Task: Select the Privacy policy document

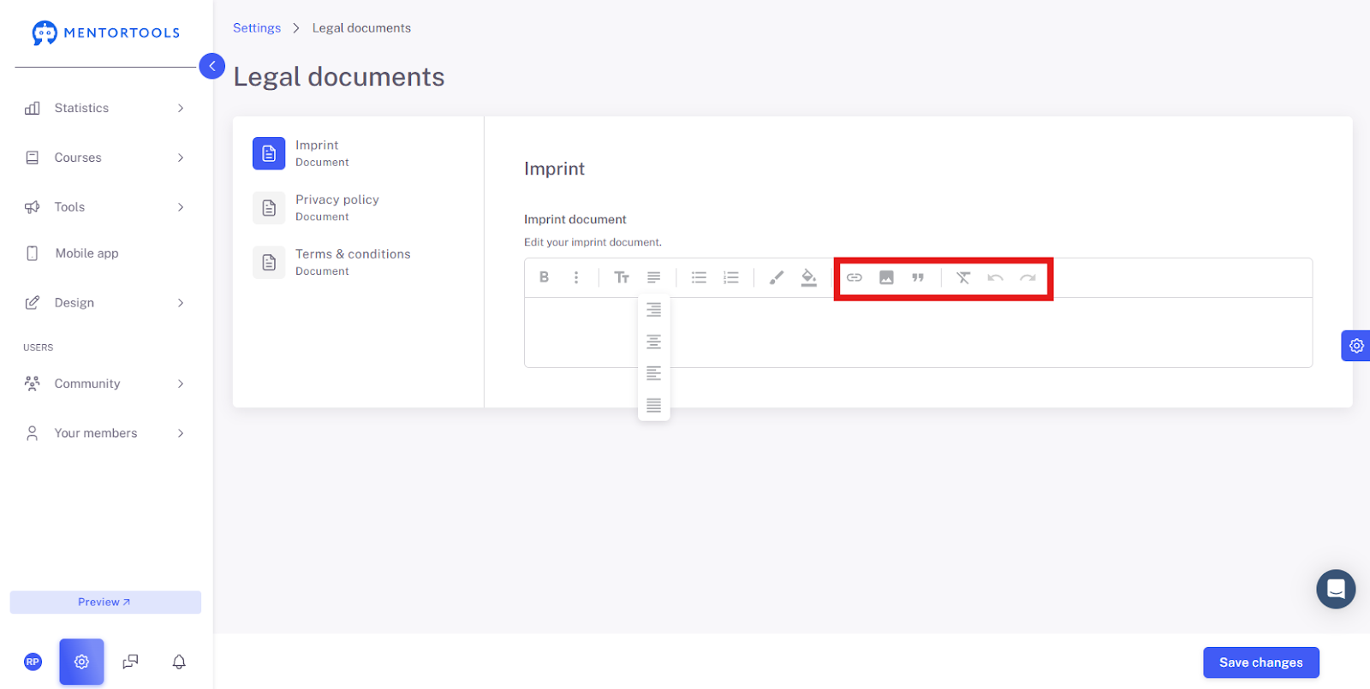Action: [358, 208]
